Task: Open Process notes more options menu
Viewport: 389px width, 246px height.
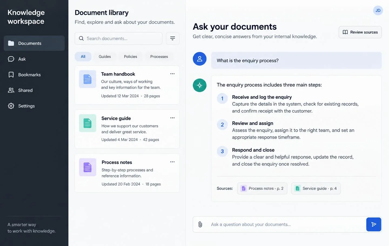Action: click(172, 162)
